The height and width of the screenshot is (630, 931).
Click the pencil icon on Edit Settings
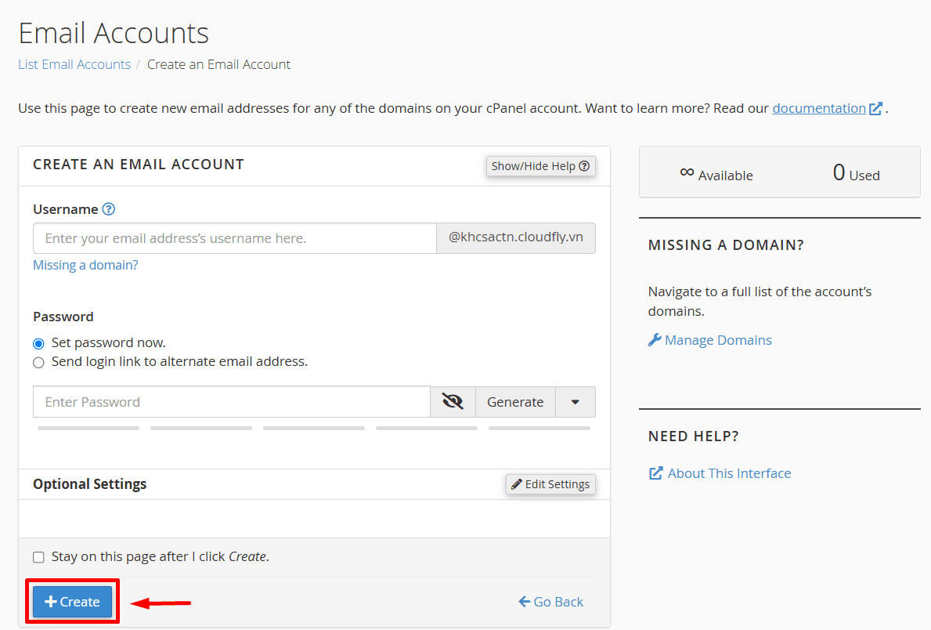point(515,483)
